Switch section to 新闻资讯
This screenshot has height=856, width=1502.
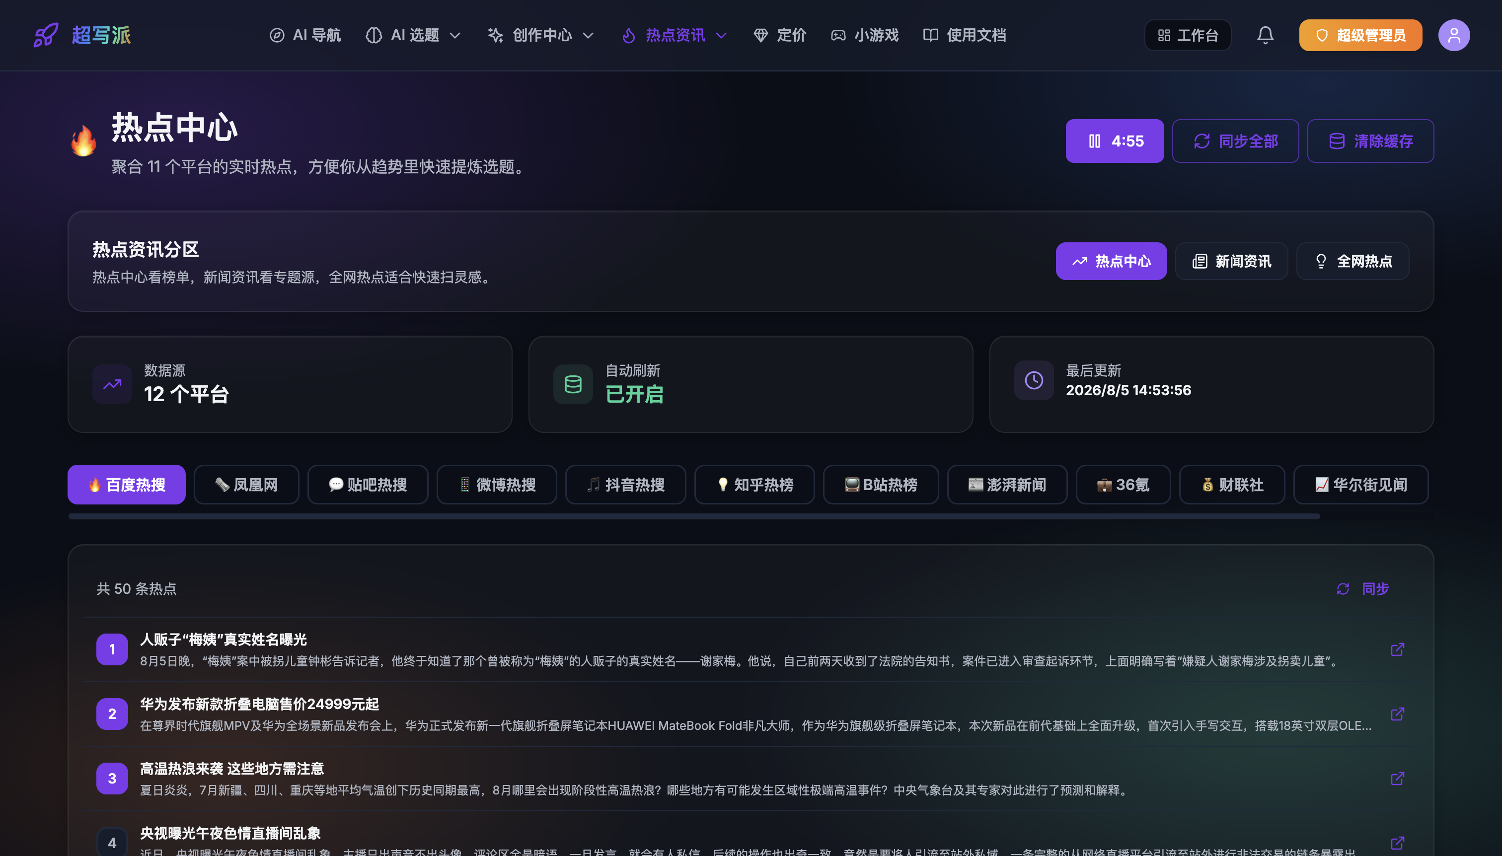[1231, 261]
